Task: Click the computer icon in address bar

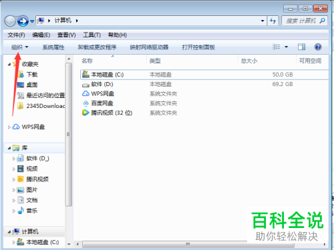Action: click(x=41, y=21)
